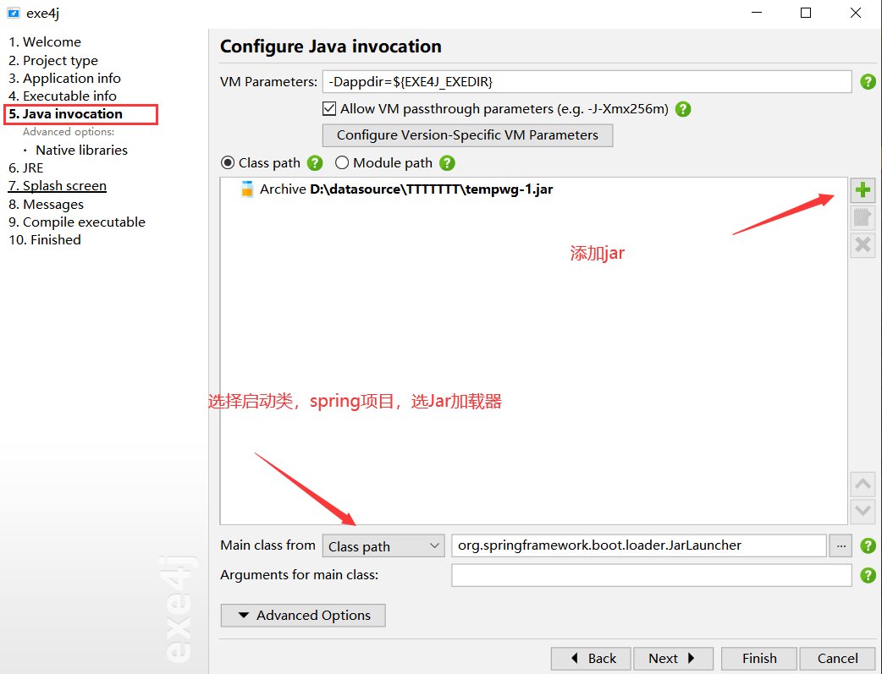Move classpath entry up with arrow
The image size is (882, 674).
863,484
